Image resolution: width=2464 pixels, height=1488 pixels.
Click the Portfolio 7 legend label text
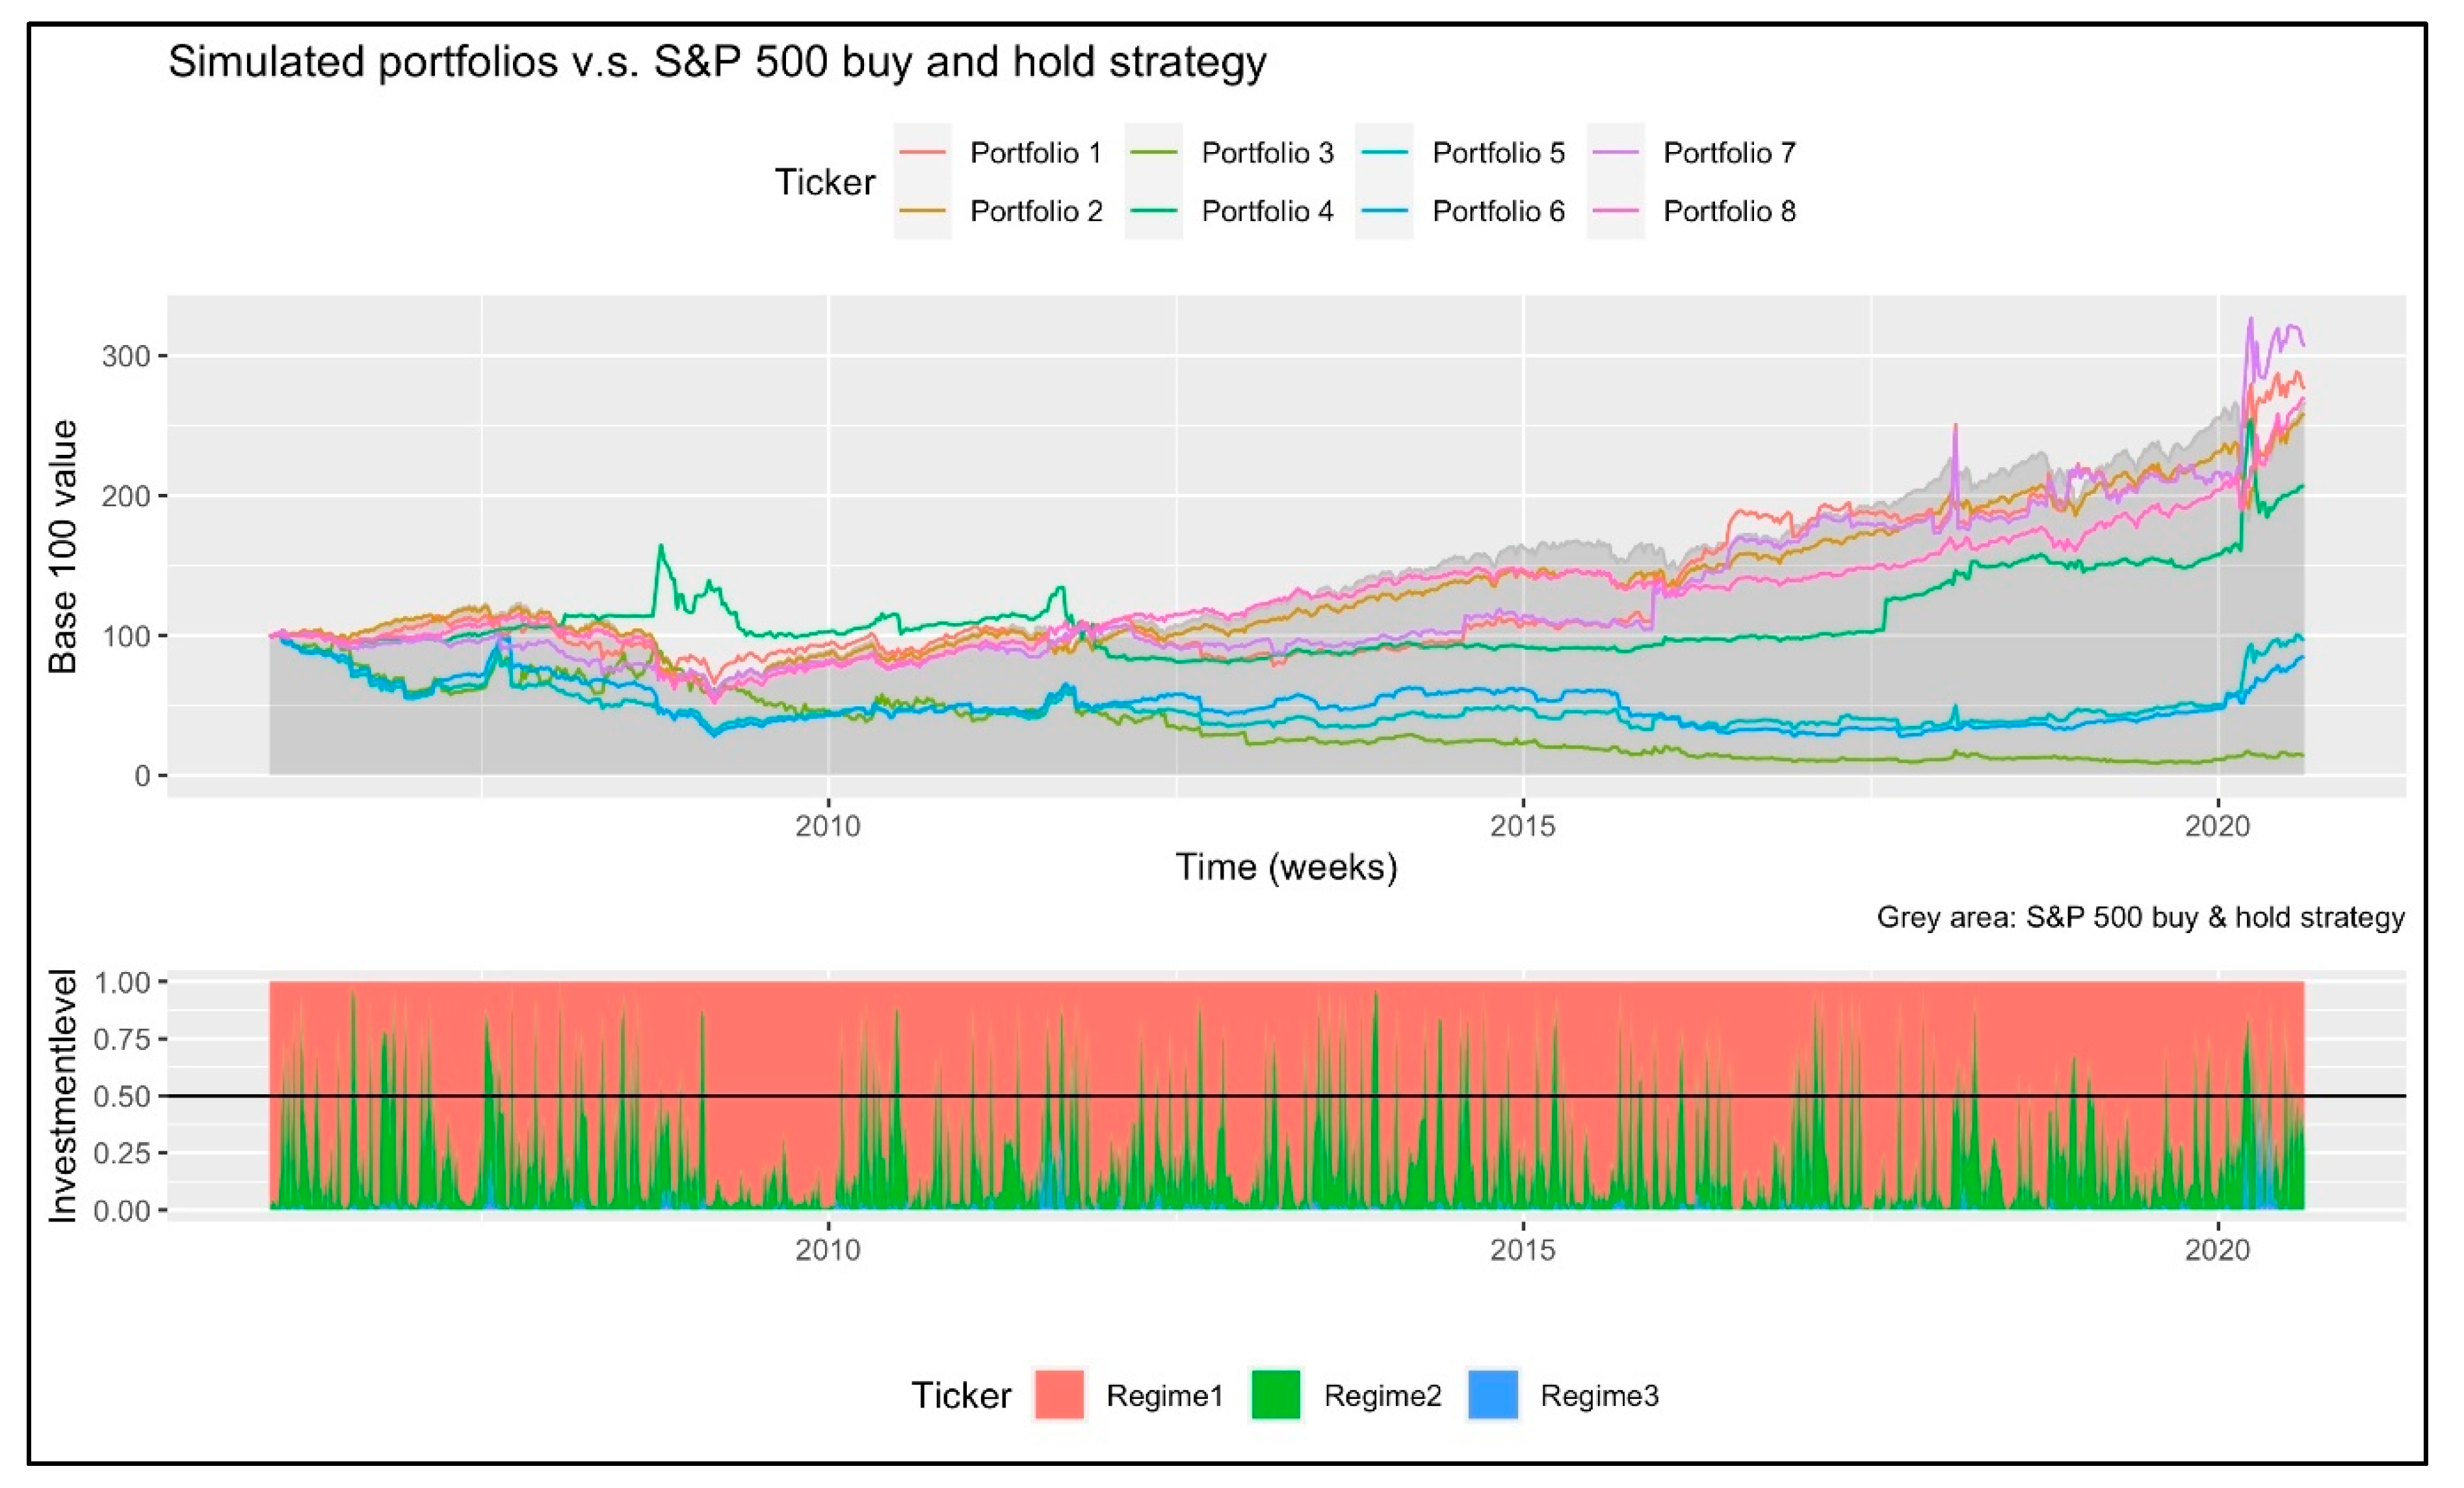coord(1729,153)
